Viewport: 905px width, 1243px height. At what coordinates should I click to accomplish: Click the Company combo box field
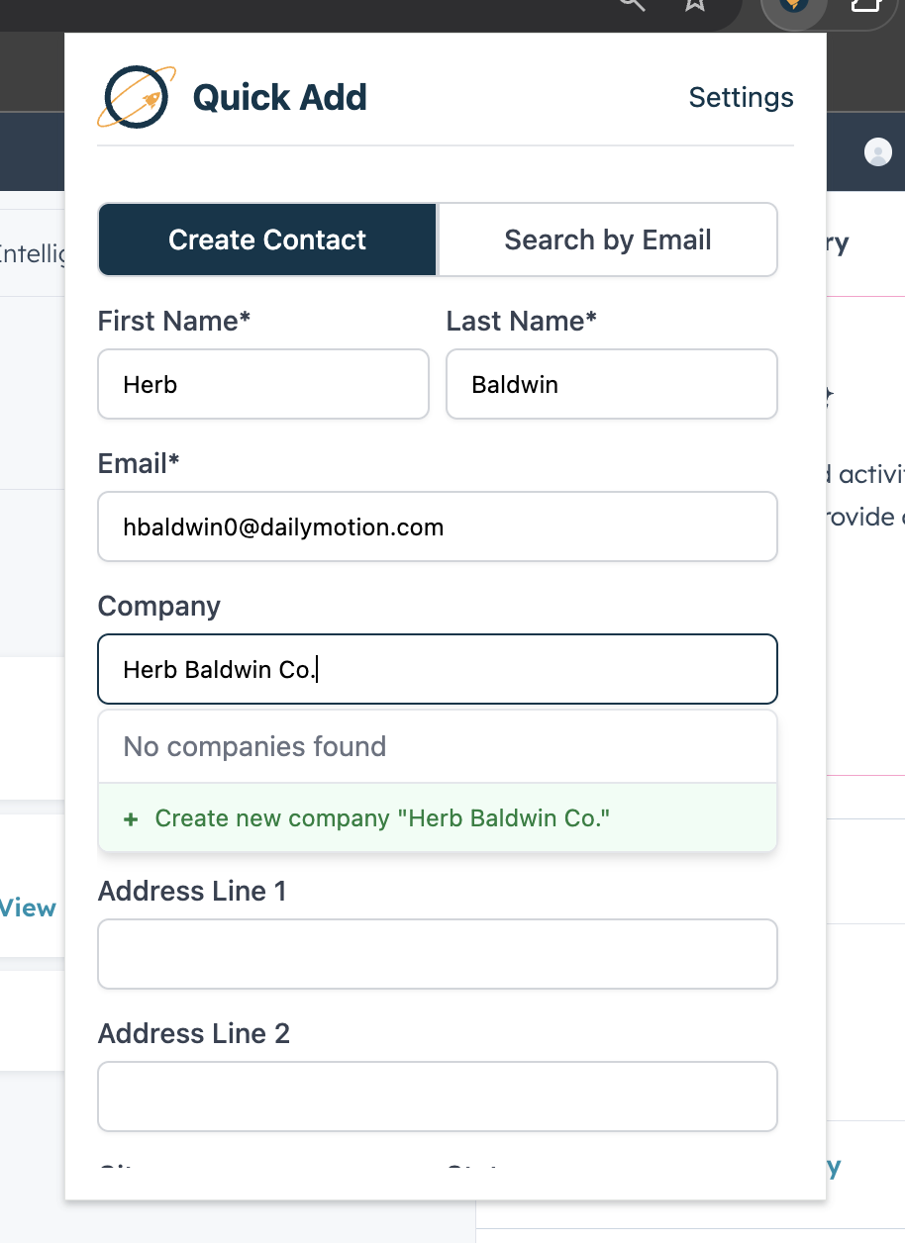[438, 669]
